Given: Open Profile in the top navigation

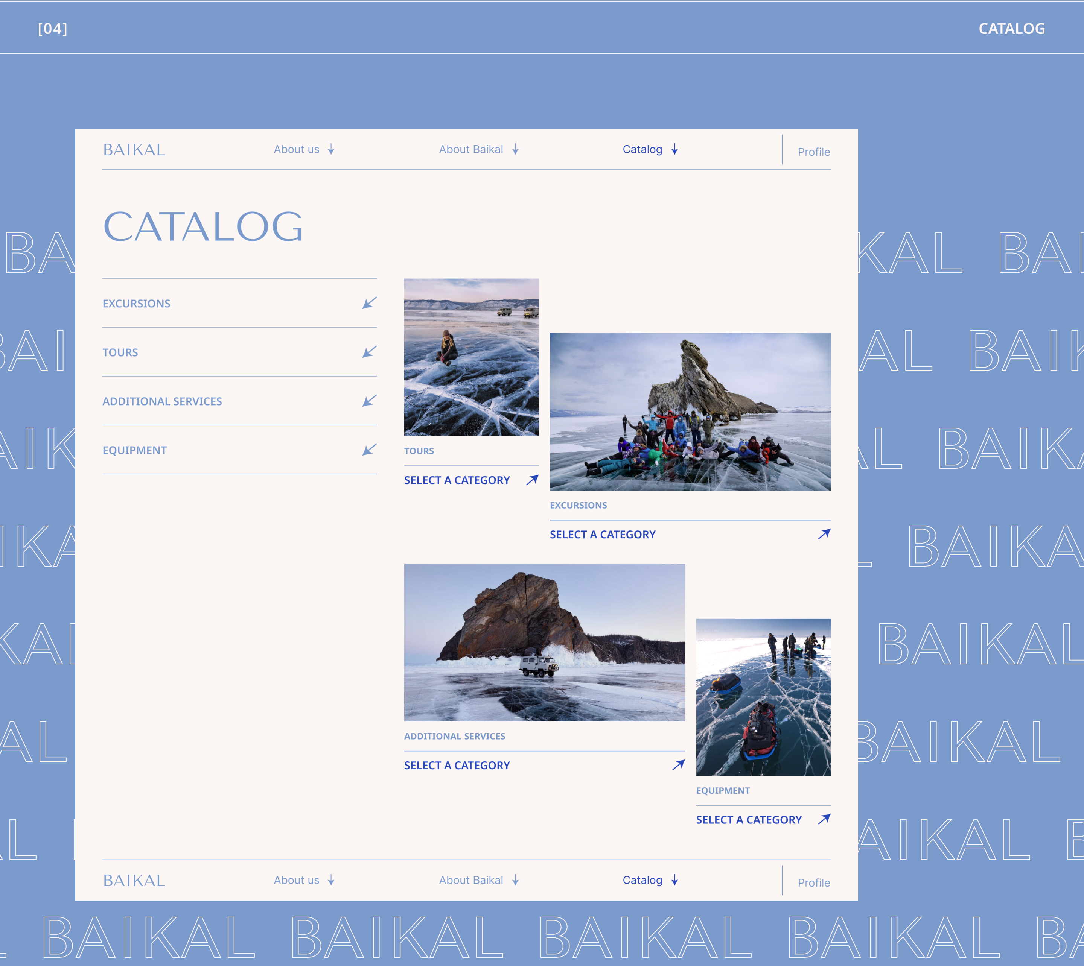Looking at the screenshot, I should coord(813,152).
